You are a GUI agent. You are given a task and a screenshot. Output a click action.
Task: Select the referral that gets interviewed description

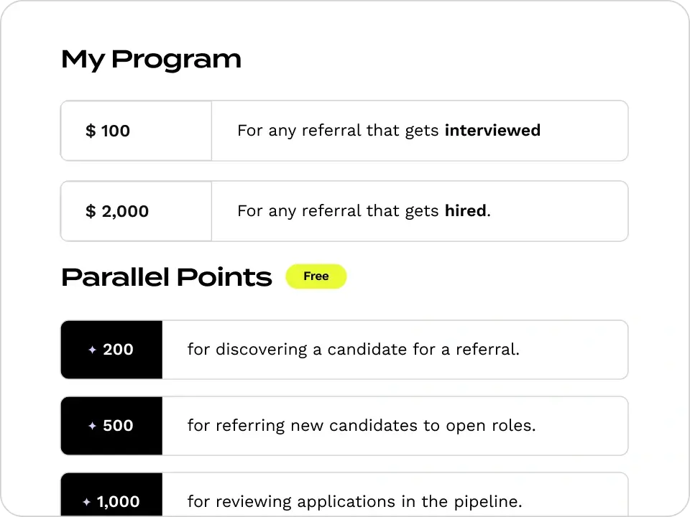click(389, 131)
